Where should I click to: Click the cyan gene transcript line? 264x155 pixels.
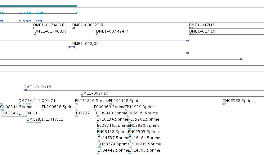click(x=38, y=13)
